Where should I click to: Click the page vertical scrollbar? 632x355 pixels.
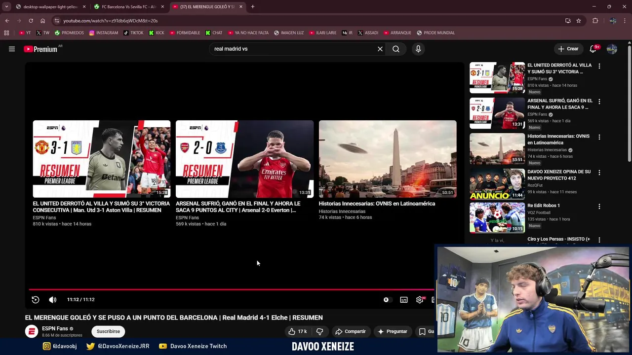point(629,104)
